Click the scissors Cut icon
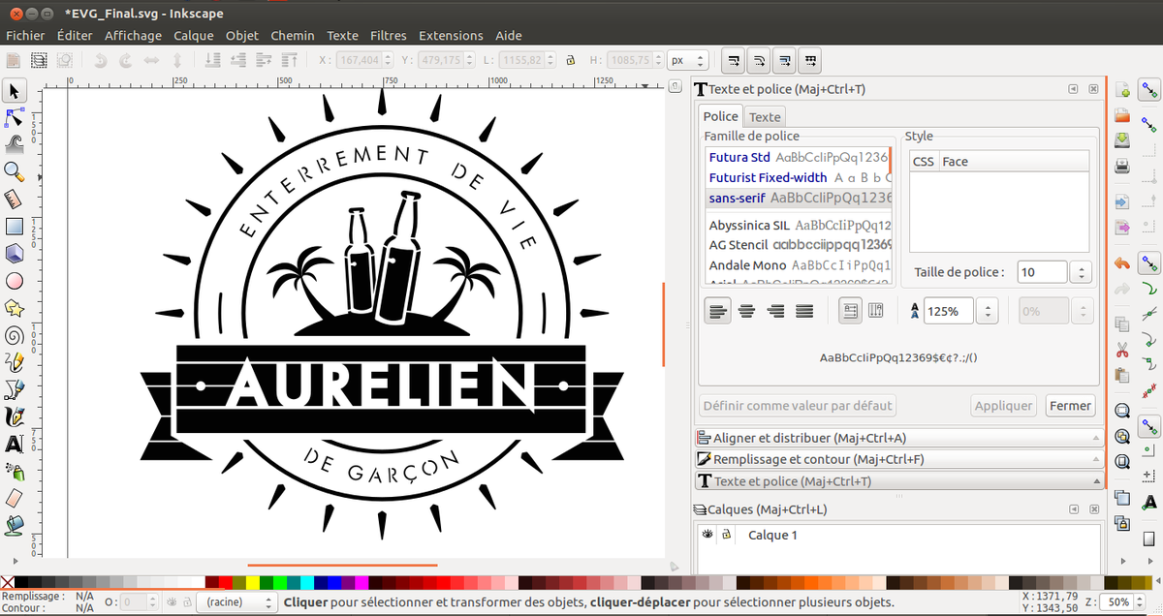Image resolution: width=1163 pixels, height=616 pixels. coord(1122,350)
